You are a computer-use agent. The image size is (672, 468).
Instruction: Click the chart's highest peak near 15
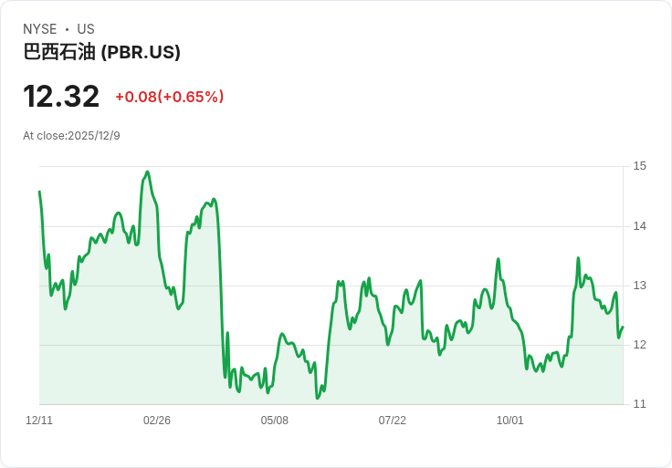(147, 172)
